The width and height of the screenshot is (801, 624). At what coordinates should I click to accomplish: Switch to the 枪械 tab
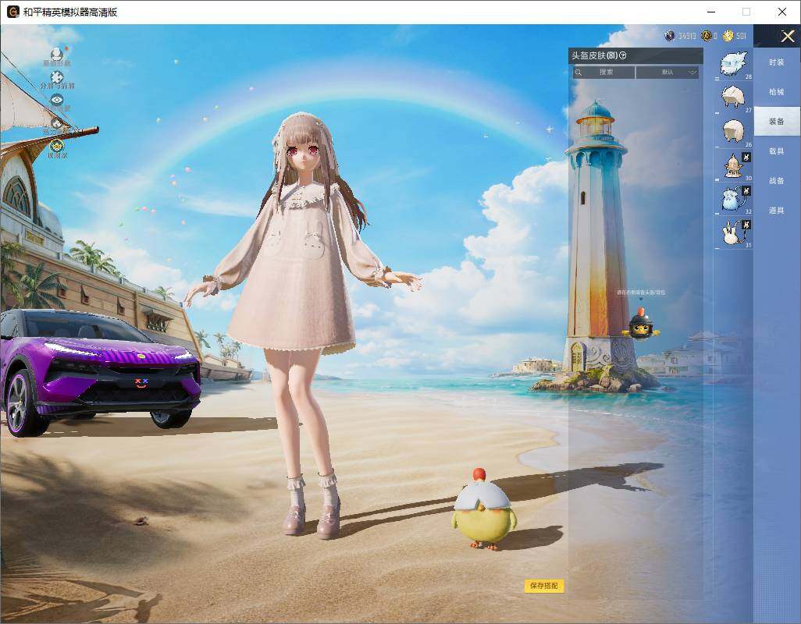pyautogui.click(x=777, y=92)
